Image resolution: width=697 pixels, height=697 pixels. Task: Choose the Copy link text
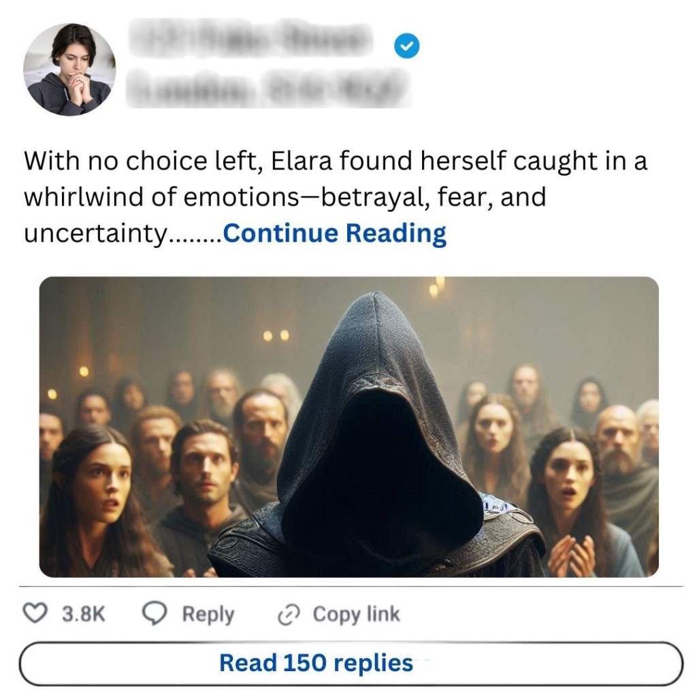pos(356,615)
